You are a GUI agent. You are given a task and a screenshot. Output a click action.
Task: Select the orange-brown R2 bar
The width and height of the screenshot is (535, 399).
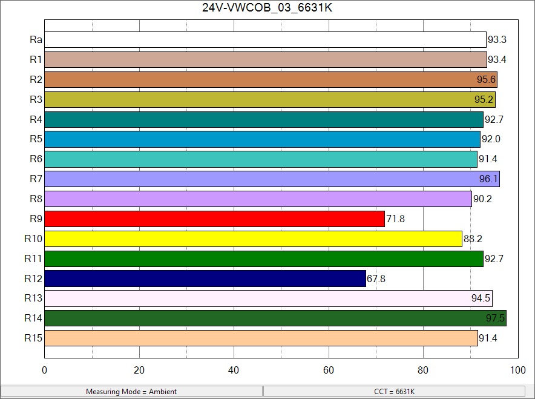point(271,79)
